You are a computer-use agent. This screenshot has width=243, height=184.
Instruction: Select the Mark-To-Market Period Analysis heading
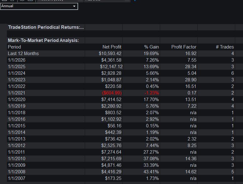pyautogui.click(x=43, y=40)
